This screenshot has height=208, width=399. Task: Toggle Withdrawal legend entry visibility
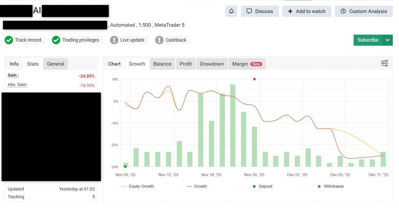pyautogui.click(x=330, y=186)
